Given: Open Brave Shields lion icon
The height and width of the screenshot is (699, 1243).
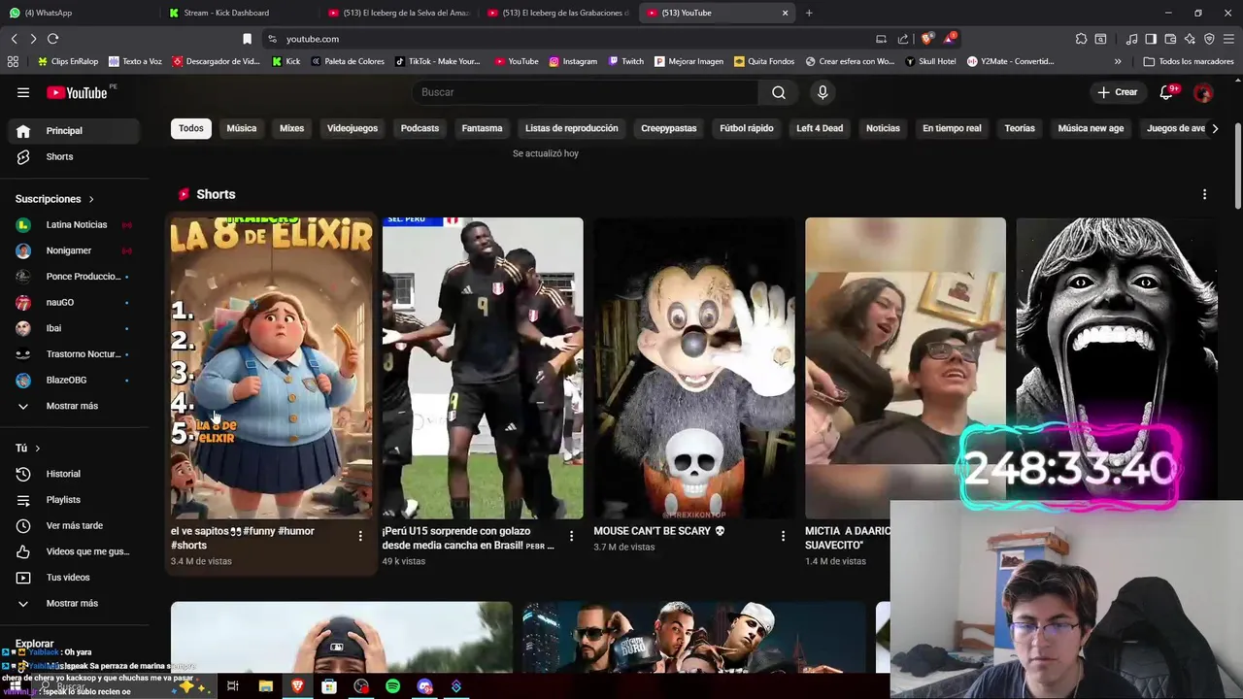Looking at the screenshot, I should (x=927, y=39).
